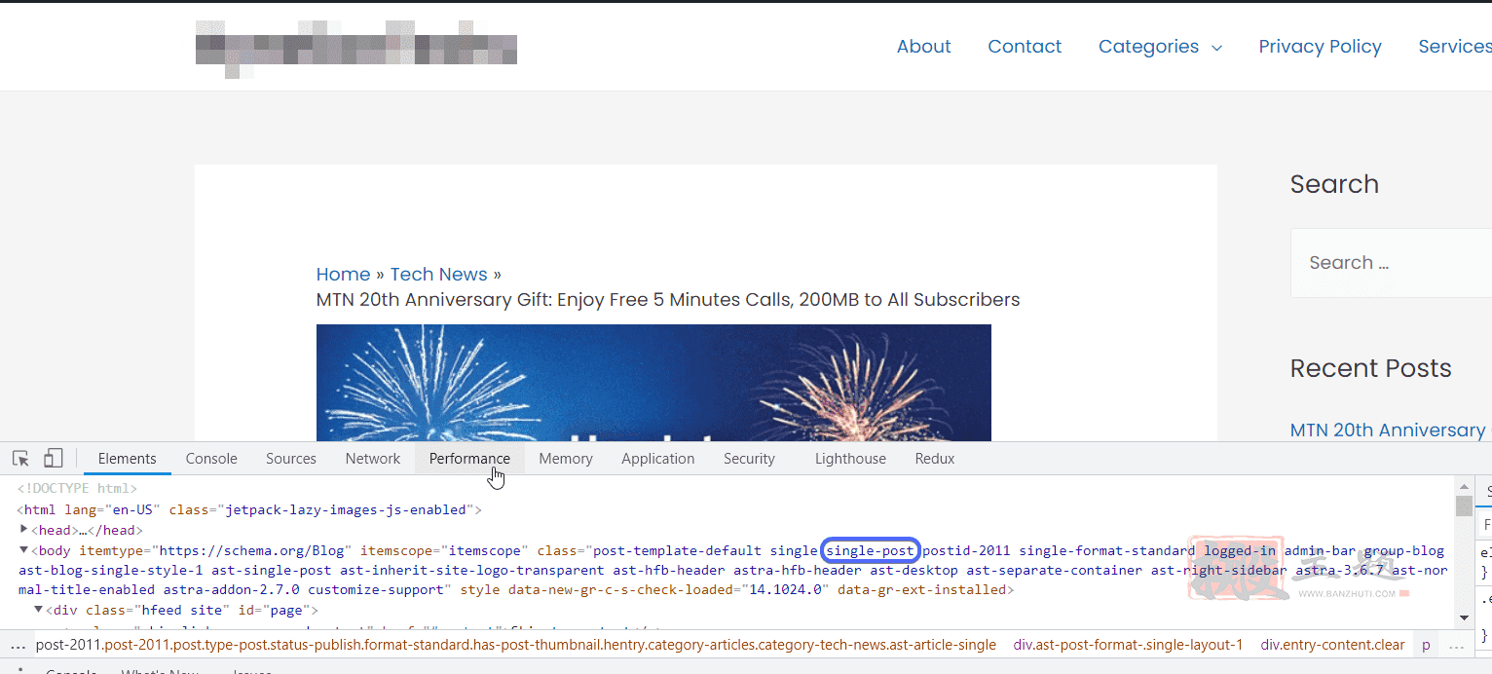Open the Elements tab

click(x=127, y=459)
